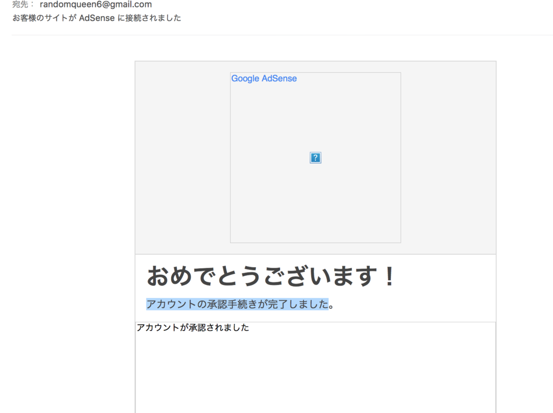Click the highlighted text アカウントの承認手続きが完了しました
The height and width of the screenshot is (413, 553).
238,304
